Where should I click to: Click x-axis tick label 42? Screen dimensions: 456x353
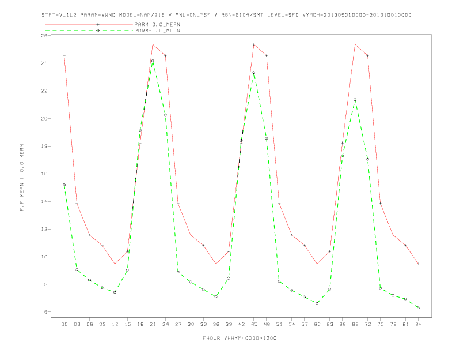pos(241,324)
